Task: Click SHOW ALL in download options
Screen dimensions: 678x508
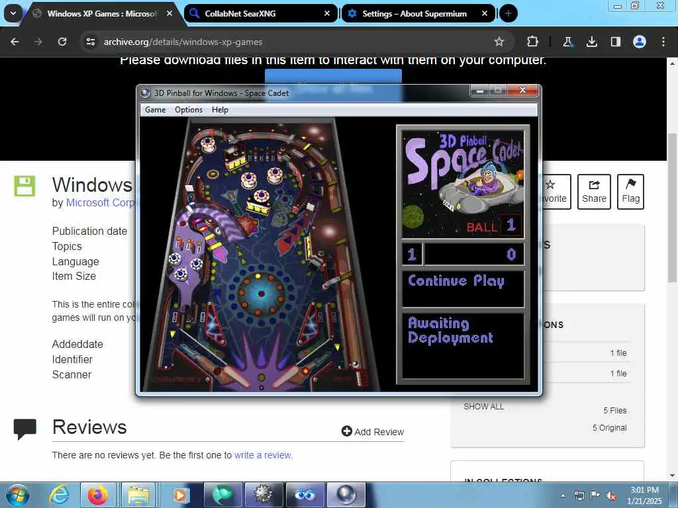Action: 484,407
